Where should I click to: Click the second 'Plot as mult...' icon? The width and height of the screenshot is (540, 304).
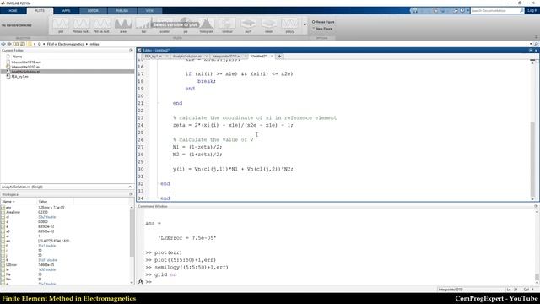102,25
